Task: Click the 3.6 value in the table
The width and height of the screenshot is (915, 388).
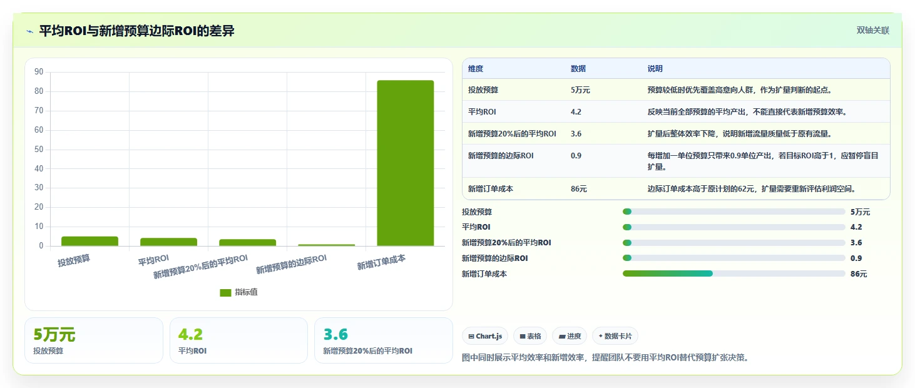Action: [x=576, y=134]
